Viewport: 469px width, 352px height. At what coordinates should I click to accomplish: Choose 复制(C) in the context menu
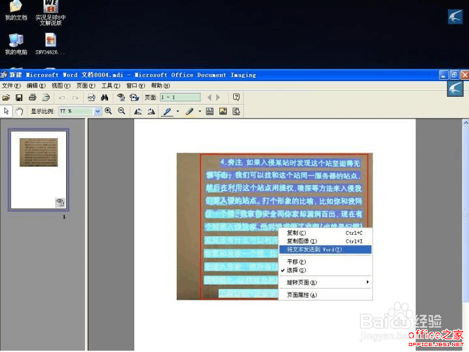(325, 233)
